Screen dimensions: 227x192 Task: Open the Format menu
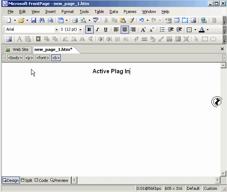point(68,12)
